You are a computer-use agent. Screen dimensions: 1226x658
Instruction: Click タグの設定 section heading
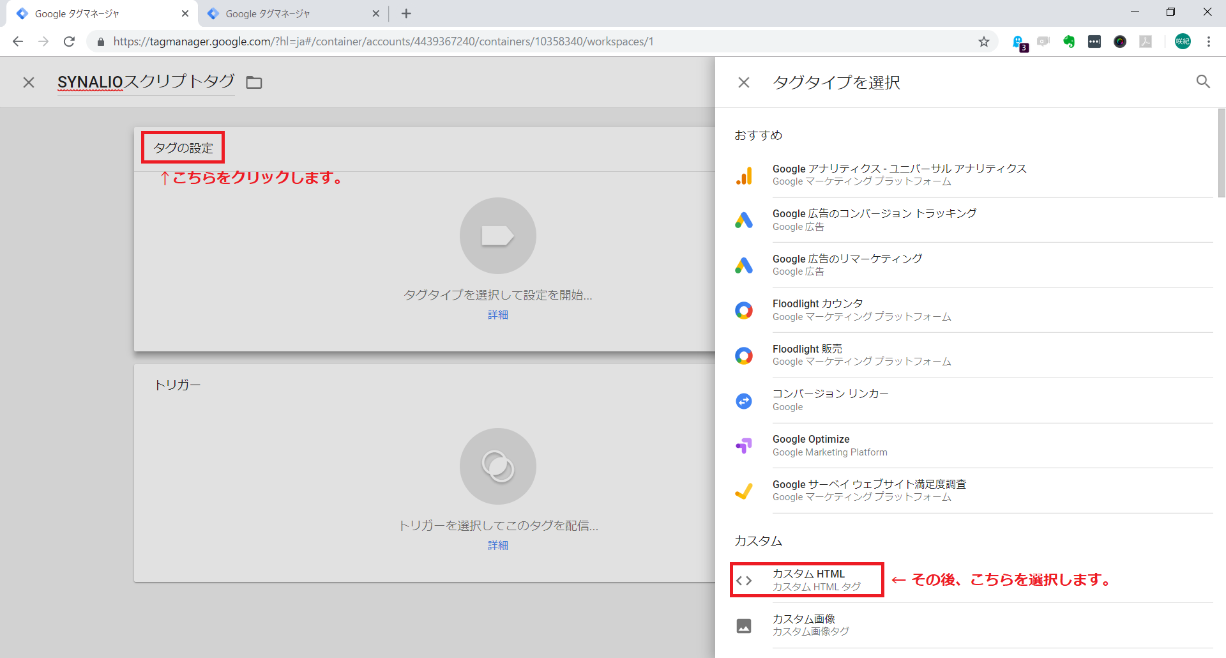(183, 148)
